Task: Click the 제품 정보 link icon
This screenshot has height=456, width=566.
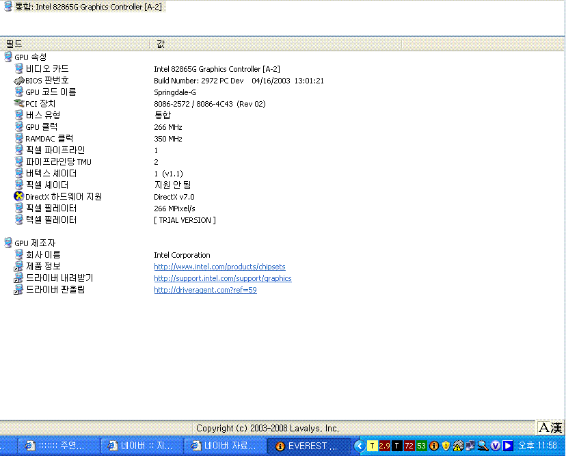Action: [x=18, y=266]
